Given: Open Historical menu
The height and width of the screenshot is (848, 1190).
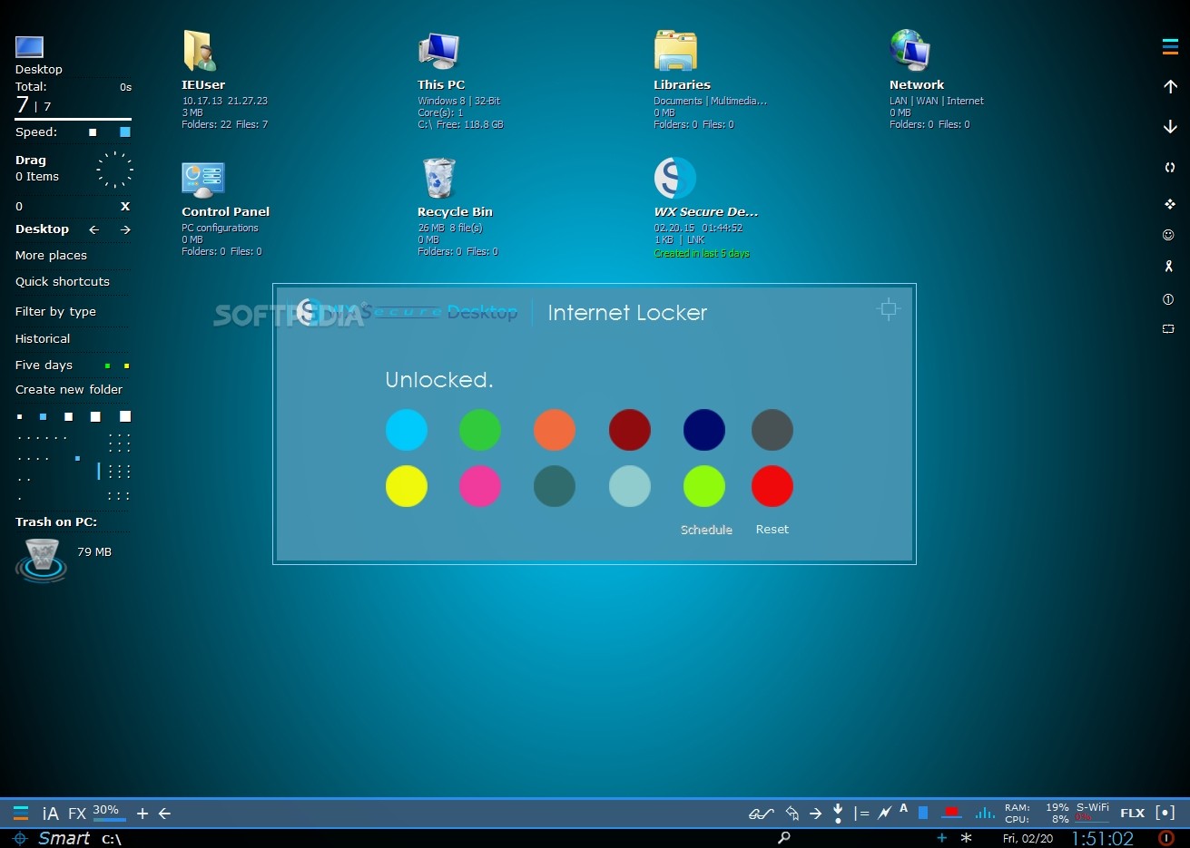Looking at the screenshot, I should (x=43, y=338).
